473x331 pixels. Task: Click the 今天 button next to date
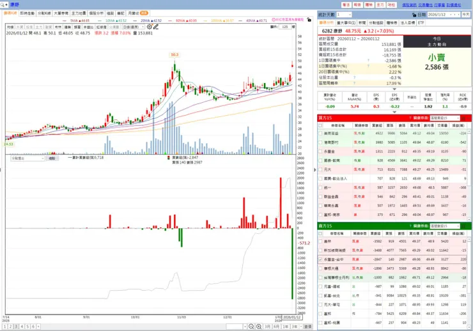(x=466, y=15)
